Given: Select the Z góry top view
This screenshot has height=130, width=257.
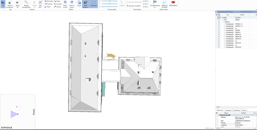Looking at the screenshot, I should point(57,1).
